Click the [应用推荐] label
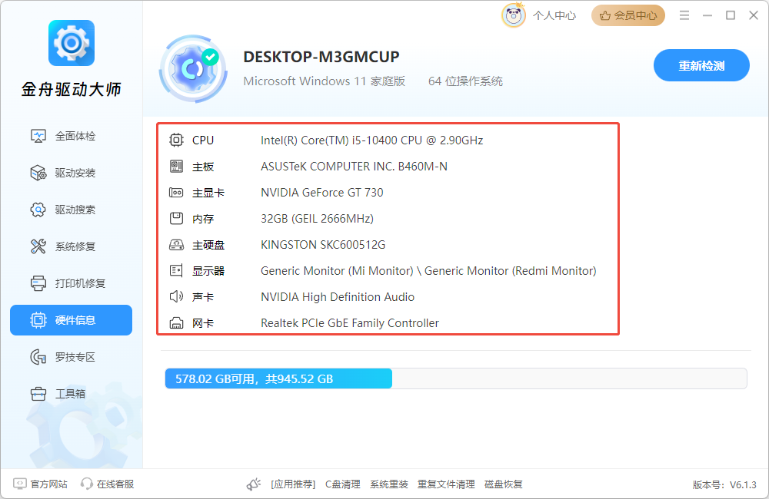The height and width of the screenshot is (499, 769). click(x=293, y=484)
